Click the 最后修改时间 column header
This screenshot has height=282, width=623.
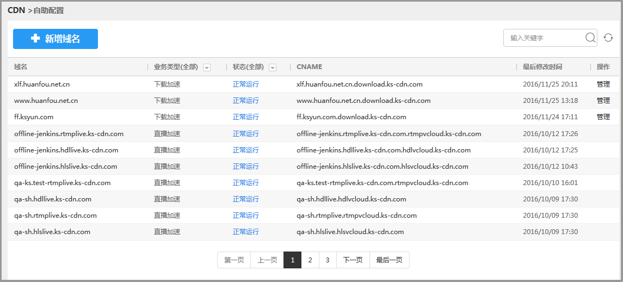point(542,67)
